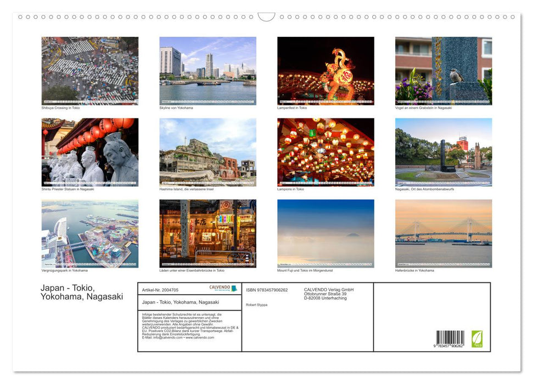The image size is (533, 384).
Task: Click the blue CALVENDO square mark
Action: click(233, 287)
